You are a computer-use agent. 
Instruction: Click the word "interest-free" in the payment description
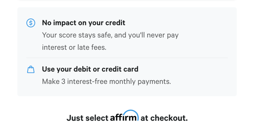pos(87,81)
